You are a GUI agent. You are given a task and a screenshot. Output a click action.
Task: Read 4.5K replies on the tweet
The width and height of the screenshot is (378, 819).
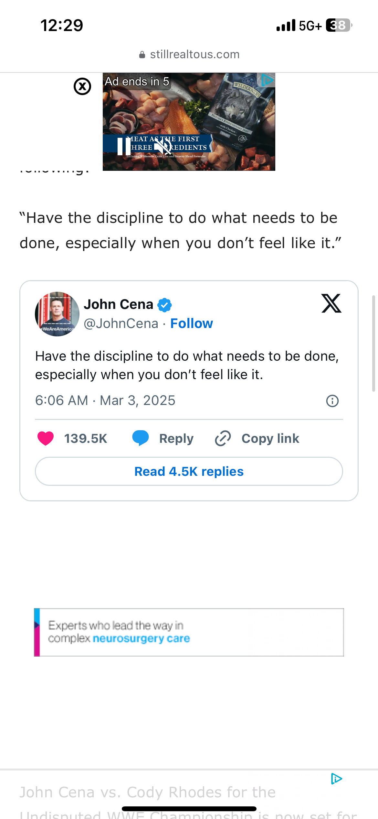[x=189, y=471]
